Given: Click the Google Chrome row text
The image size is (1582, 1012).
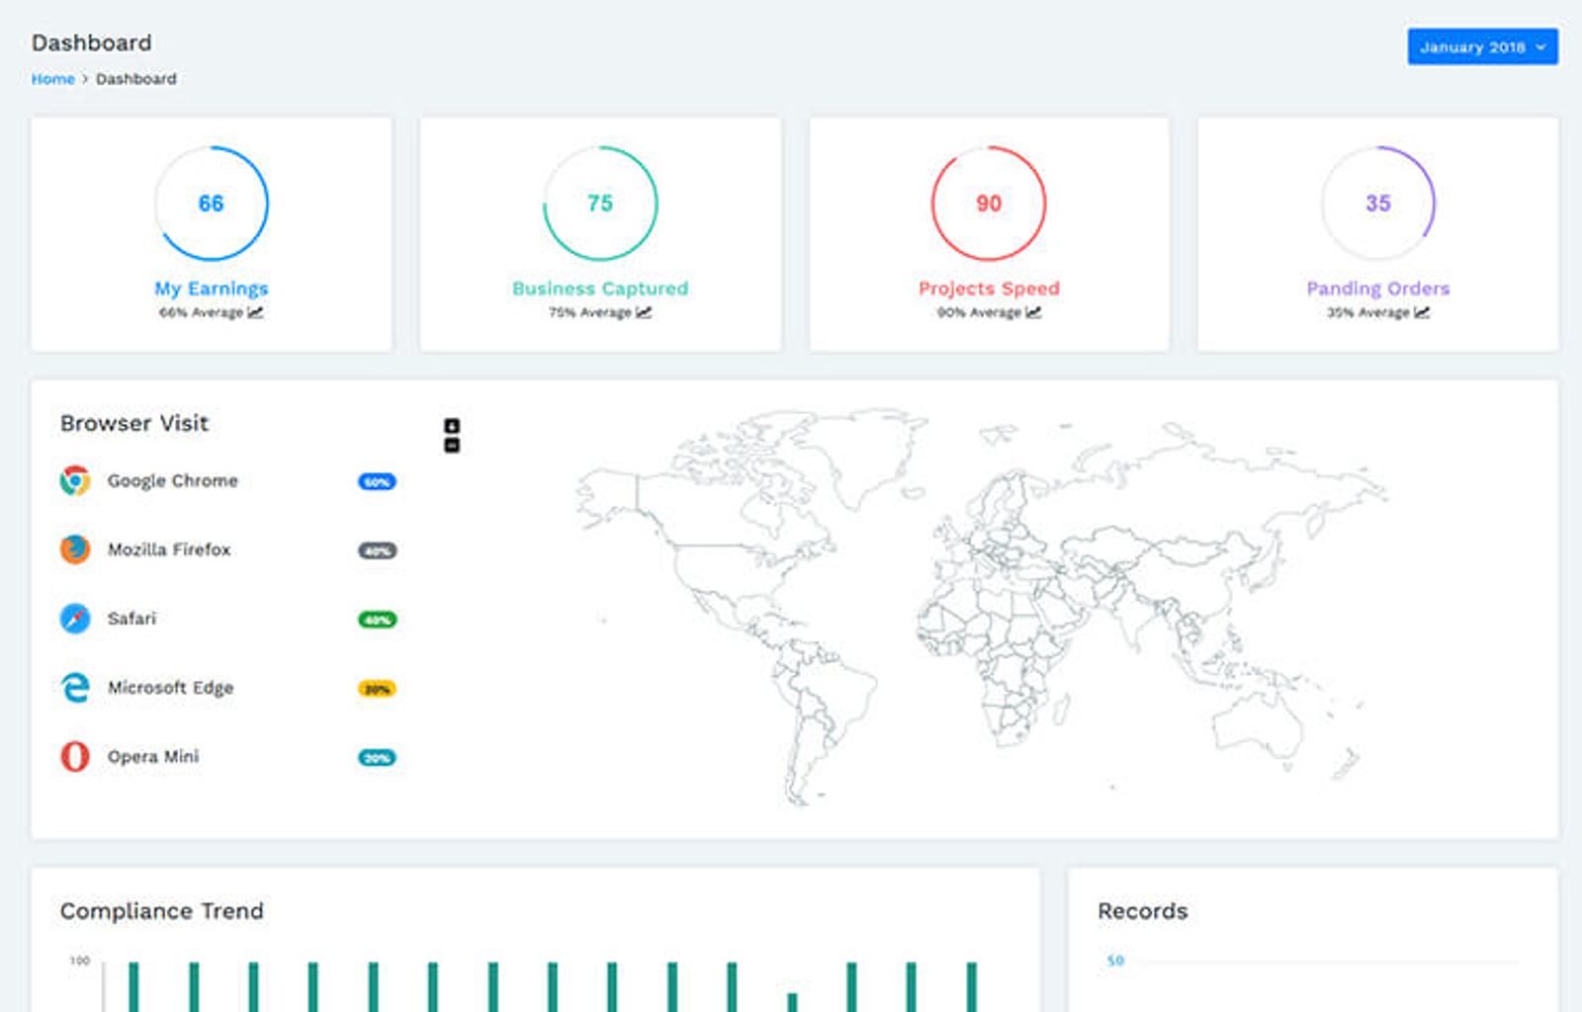Looking at the screenshot, I should click(x=173, y=481).
